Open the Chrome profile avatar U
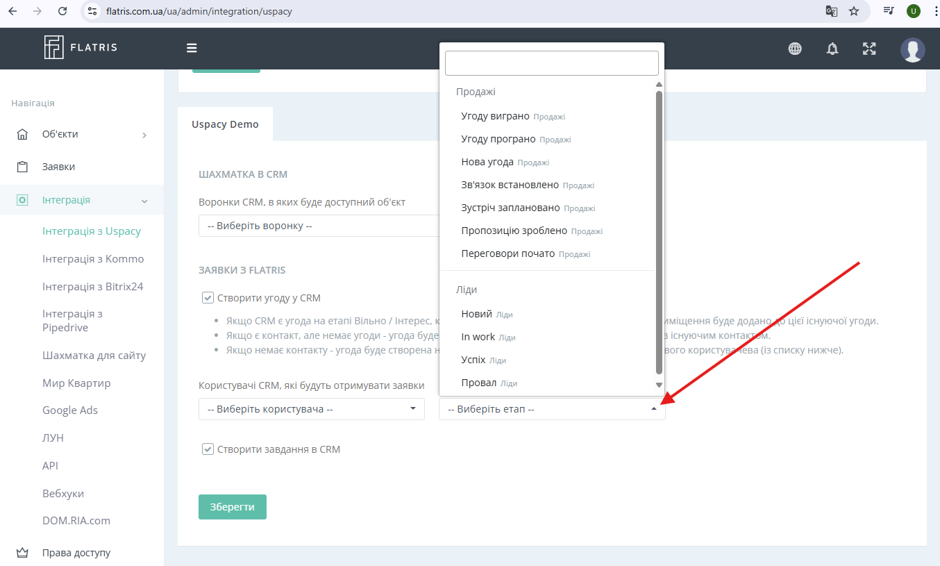Viewport: 940px width, 566px height. (x=914, y=11)
